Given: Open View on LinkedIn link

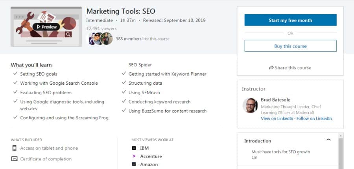Looking at the screenshot, I should pos(277,118).
